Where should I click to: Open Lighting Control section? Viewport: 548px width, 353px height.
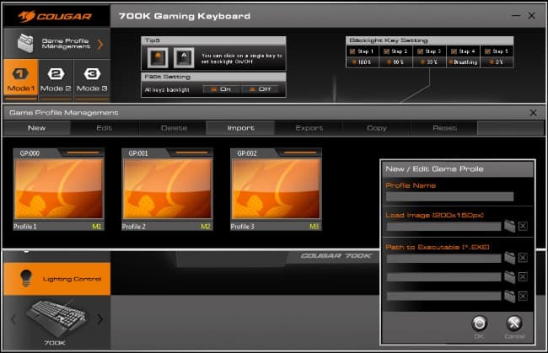click(57, 279)
